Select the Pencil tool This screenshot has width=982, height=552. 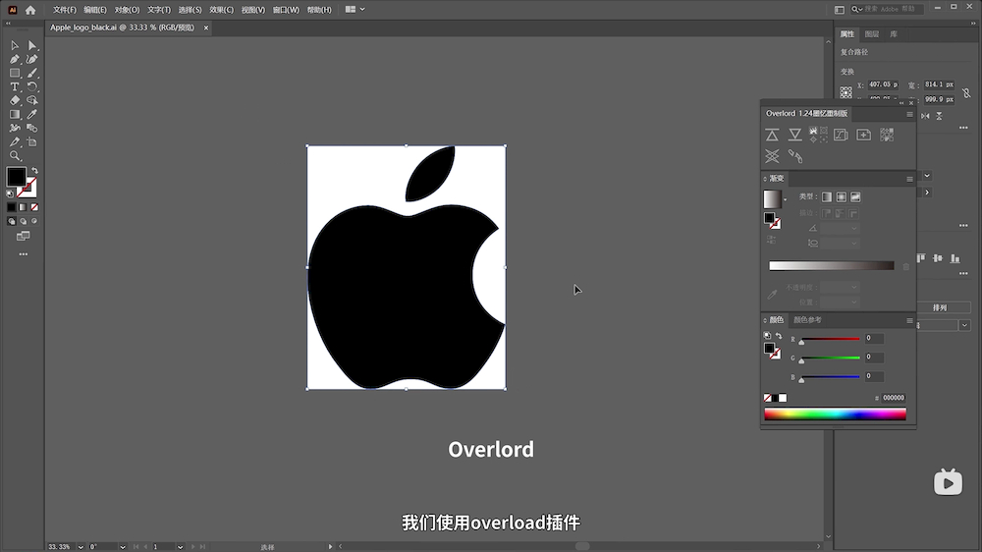[x=15, y=142]
